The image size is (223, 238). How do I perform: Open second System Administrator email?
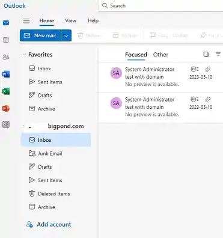click(x=160, y=108)
